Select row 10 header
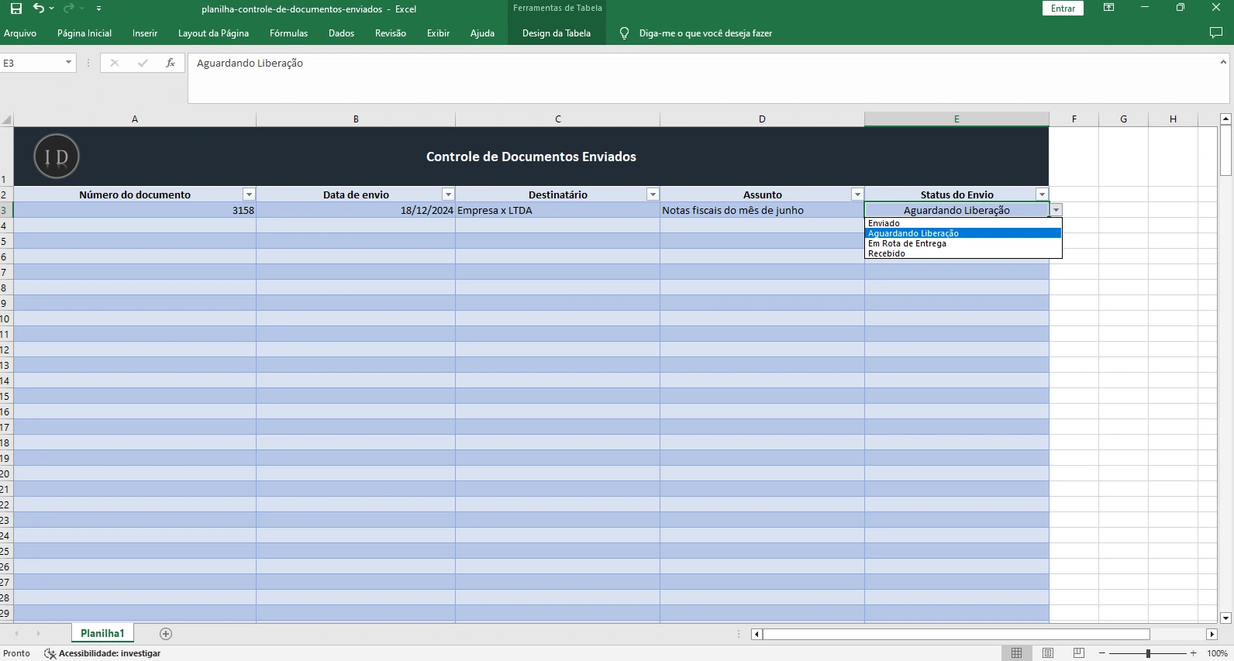The width and height of the screenshot is (1234, 661). coord(6,318)
